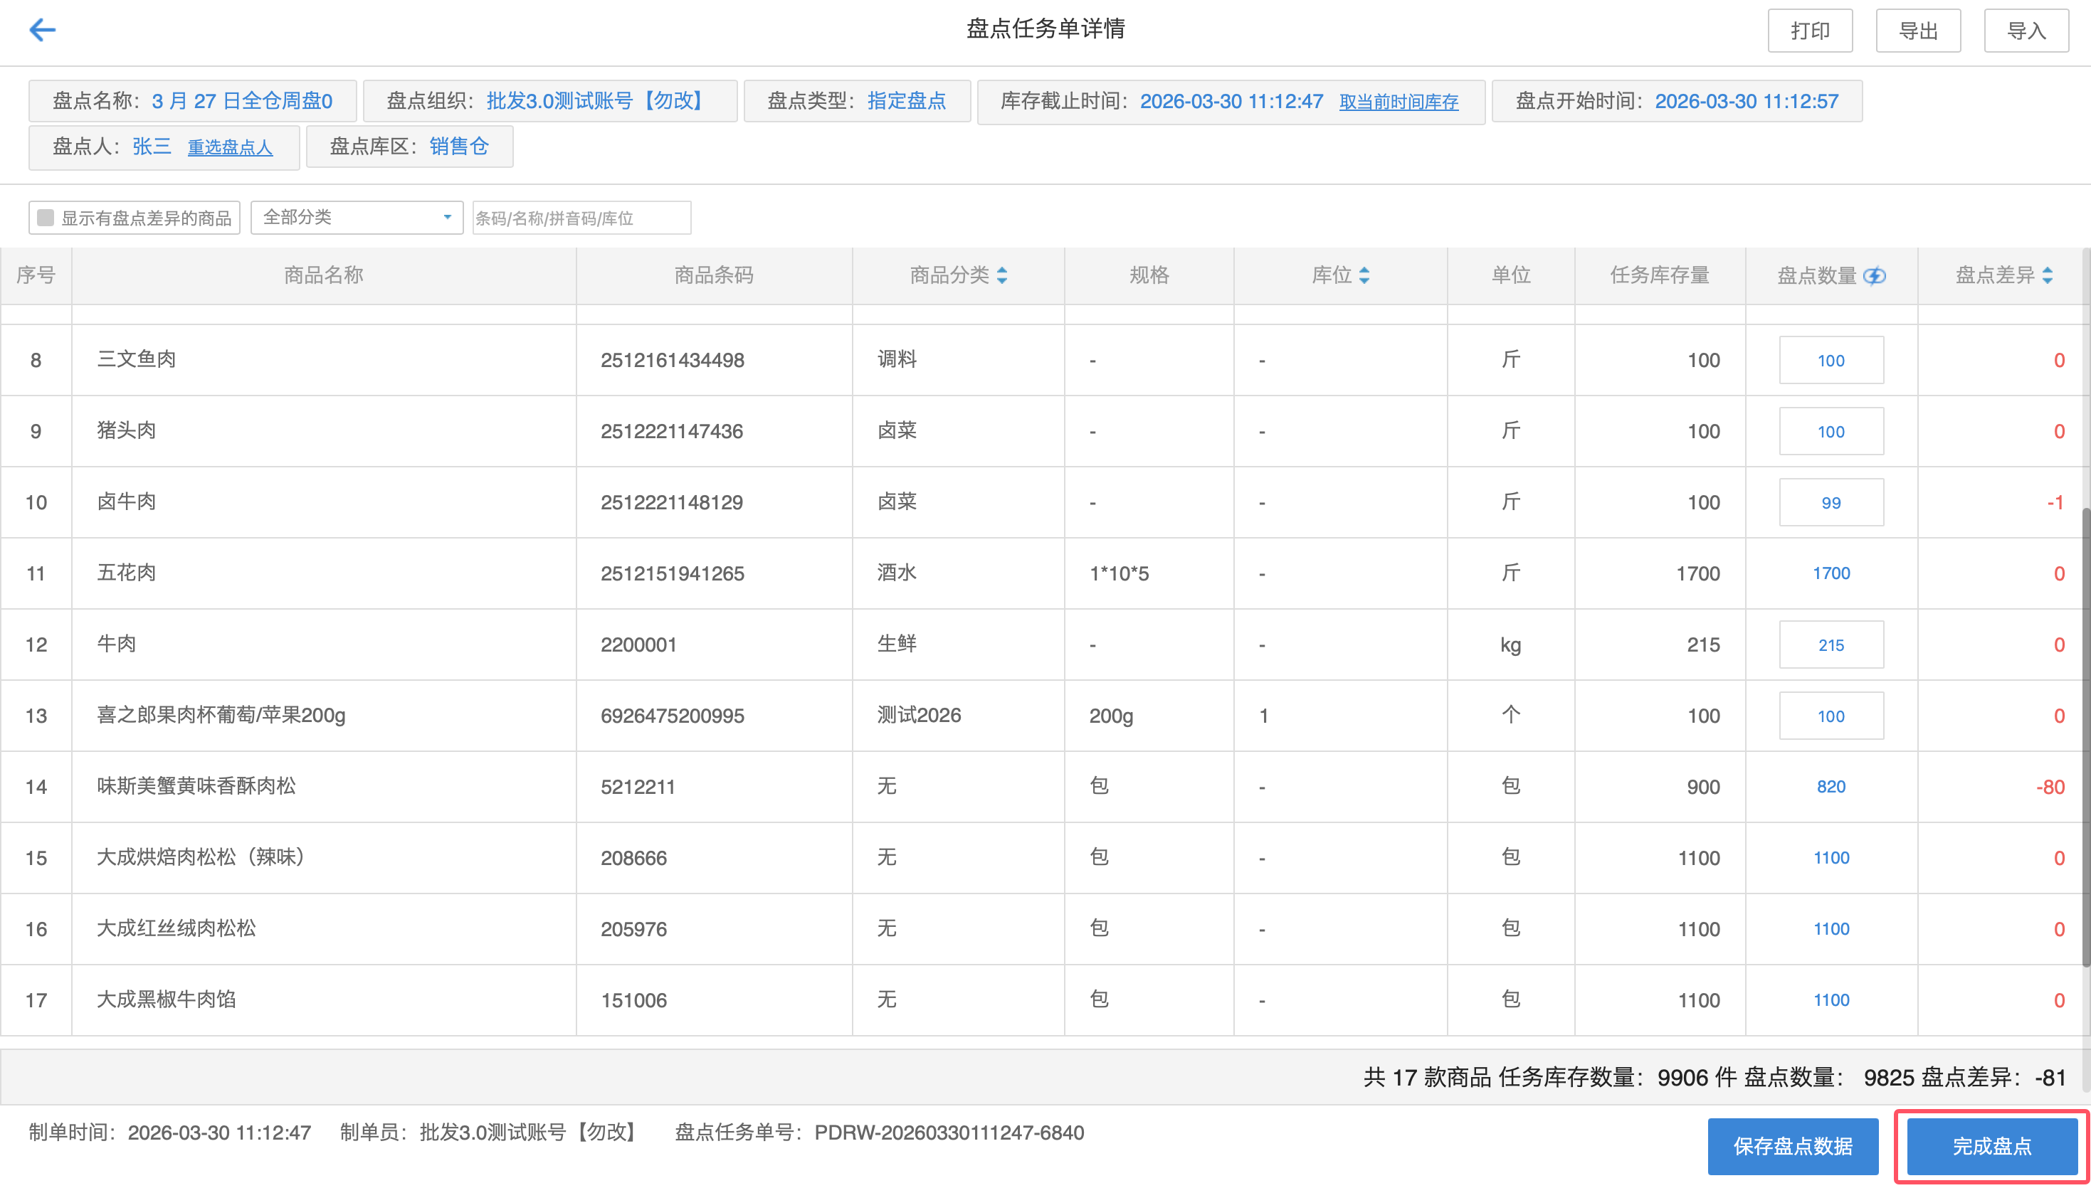
Task: Click the 导入 button
Action: tap(2026, 31)
